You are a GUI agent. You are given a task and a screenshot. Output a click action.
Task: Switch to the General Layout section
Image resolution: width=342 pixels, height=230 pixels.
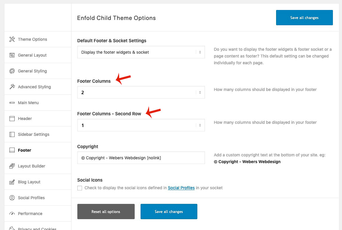(38, 55)
